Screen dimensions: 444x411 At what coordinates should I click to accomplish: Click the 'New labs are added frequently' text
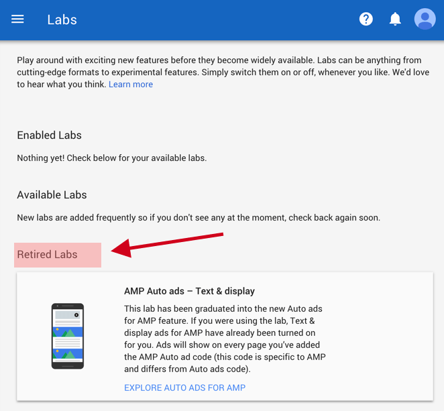198,218
